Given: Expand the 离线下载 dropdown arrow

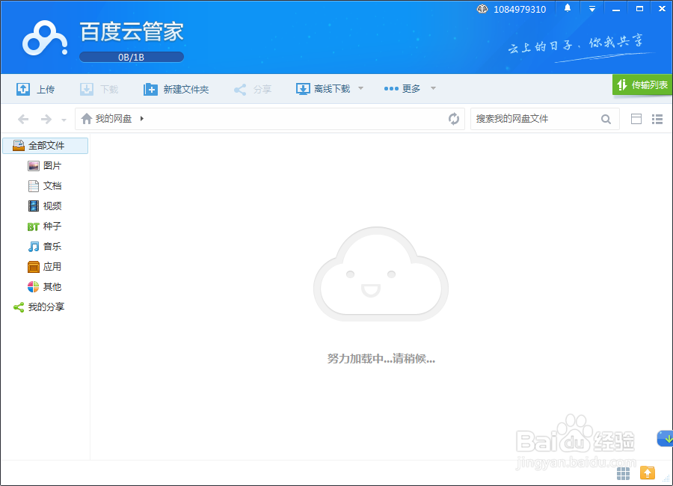Looking at the screenshot, I should 360,88.
